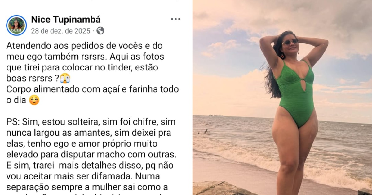
Task: Click the line 'elevado para disputar macho com outras'
Action: (x=91, y=154)
